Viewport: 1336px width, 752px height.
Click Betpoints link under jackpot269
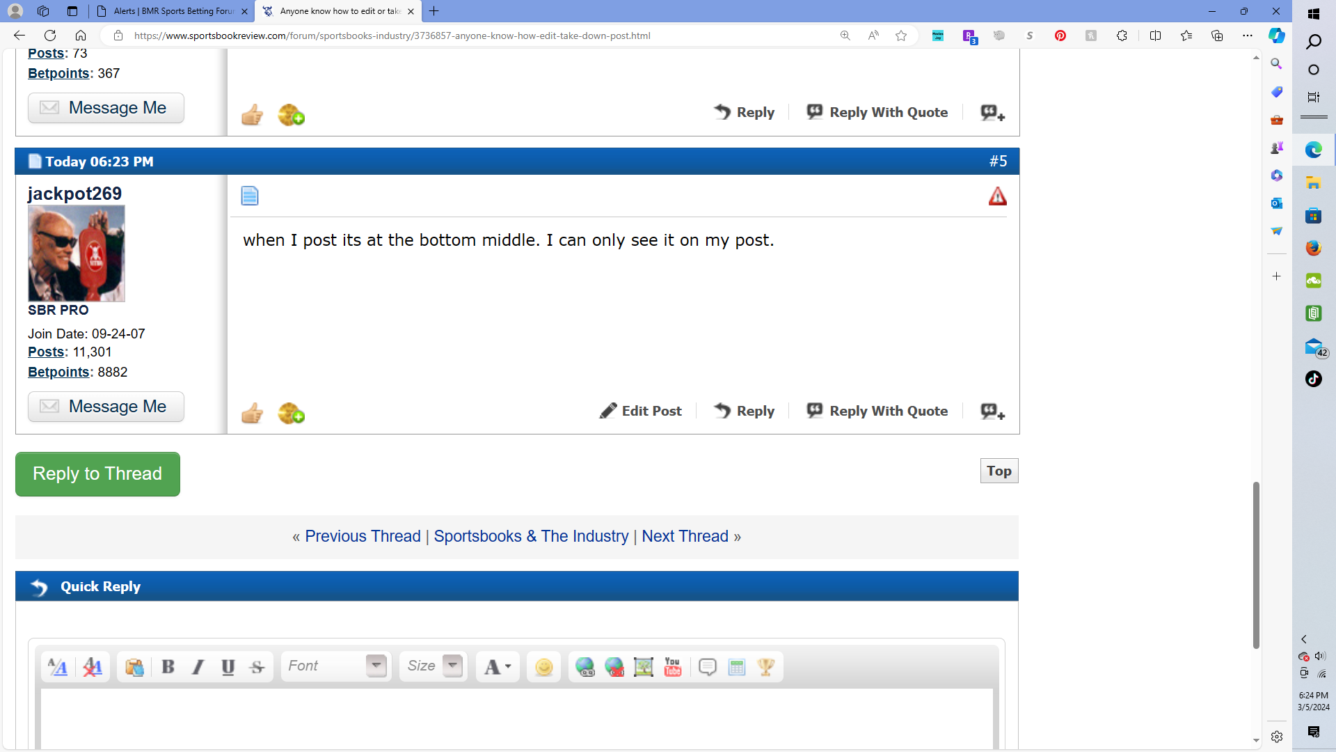point(58,373)
